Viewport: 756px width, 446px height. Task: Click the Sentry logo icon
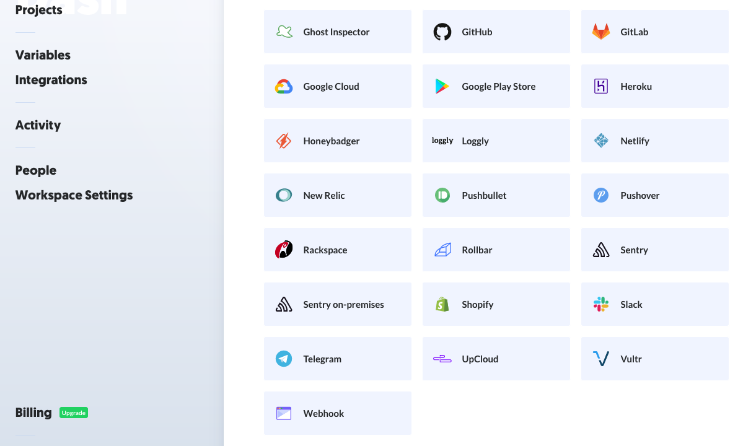point(601,250)
